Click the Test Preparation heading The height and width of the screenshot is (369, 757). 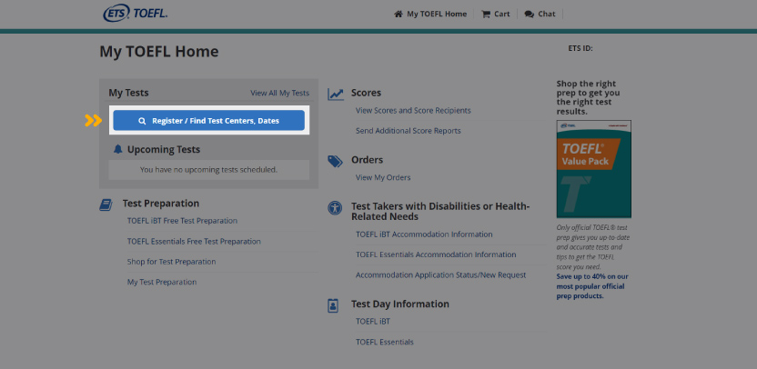point(161,204)
